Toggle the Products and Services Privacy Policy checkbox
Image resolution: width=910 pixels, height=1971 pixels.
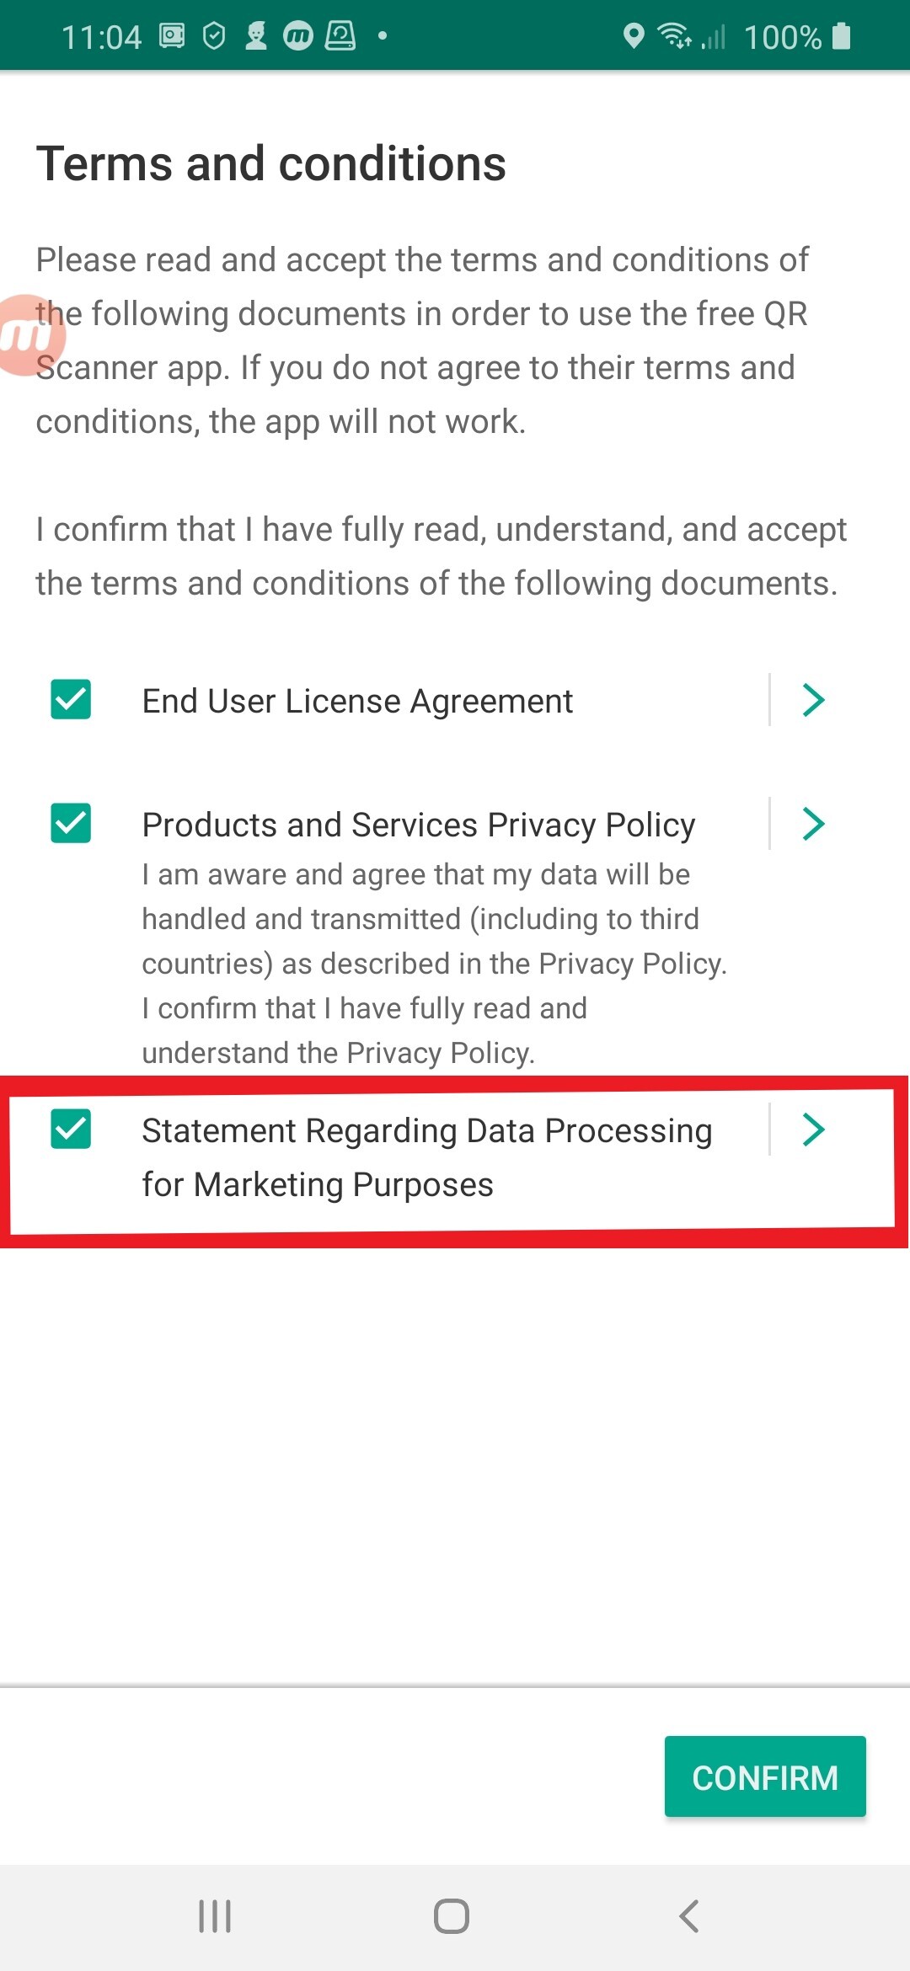click(x=71, y=823)
